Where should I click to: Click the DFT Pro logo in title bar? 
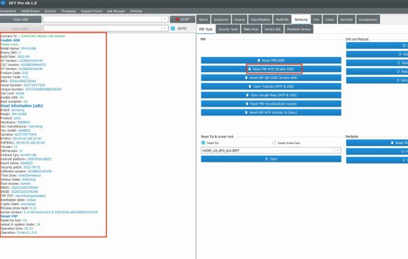tap(3, 3)
